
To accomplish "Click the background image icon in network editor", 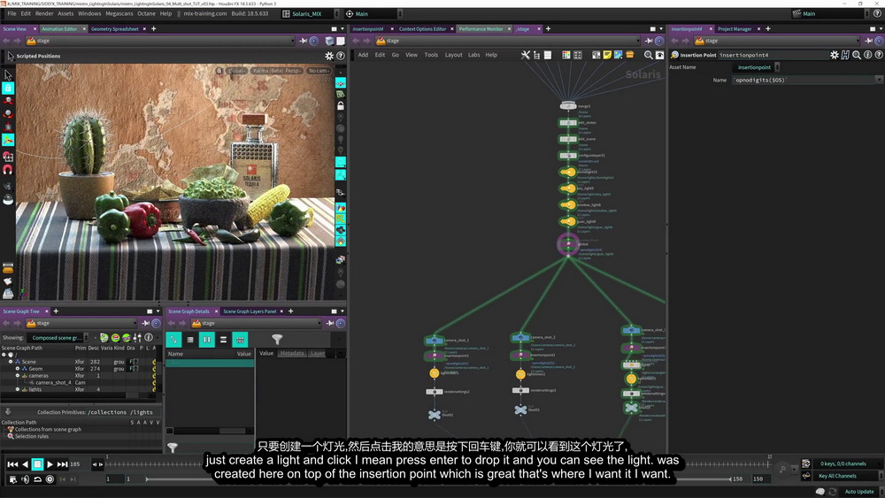I will (619, 55).
